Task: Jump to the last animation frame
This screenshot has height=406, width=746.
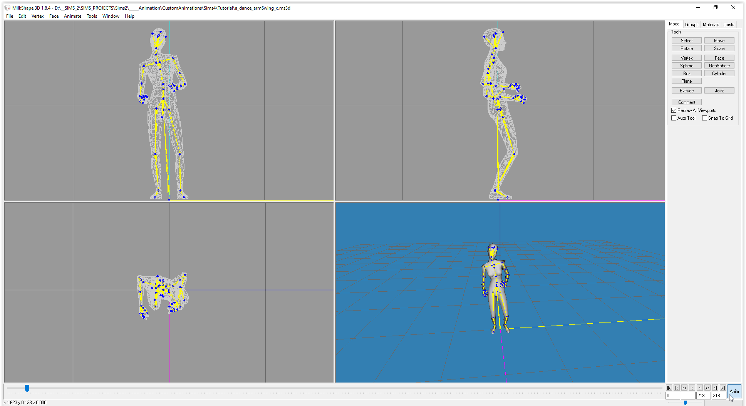Action: coord(723,388)
